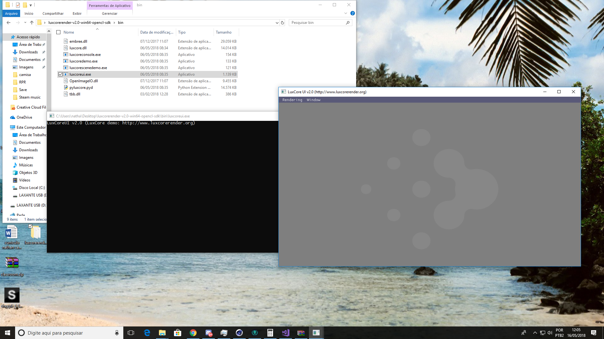Open the Microsoft Store from the taskbar
This screenshot has height=339, width=604.
point(177,333)
